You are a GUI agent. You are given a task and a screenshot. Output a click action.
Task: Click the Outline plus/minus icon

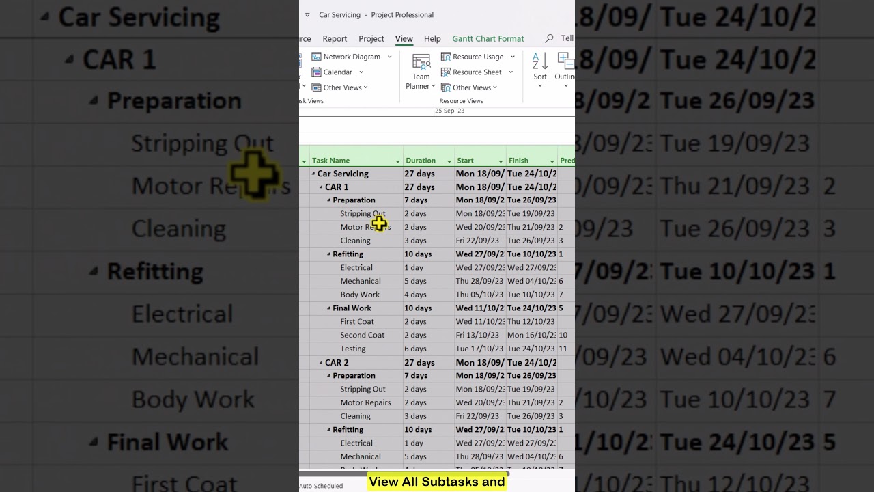pyautogui.click(x=565, y=61)
